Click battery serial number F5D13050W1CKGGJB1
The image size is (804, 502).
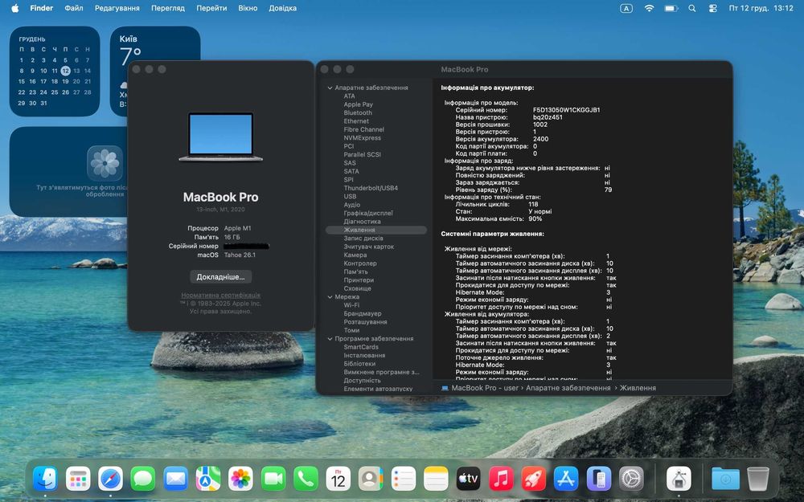[x=567, y=110]
